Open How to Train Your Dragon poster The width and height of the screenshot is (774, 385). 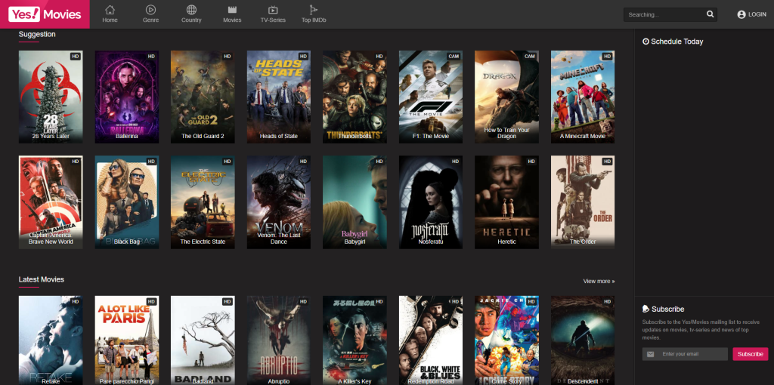[x=507, y=97]
